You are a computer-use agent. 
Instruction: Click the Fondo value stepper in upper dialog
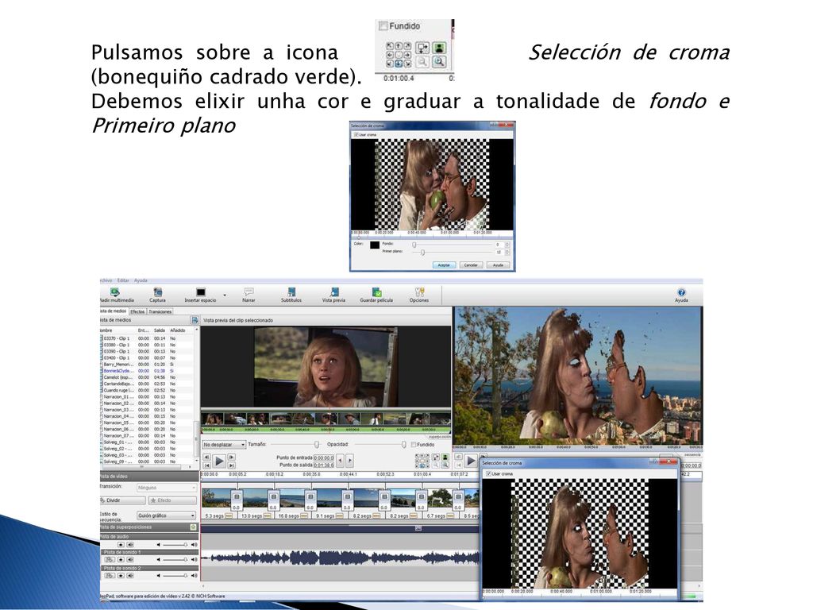coord(507,245)
